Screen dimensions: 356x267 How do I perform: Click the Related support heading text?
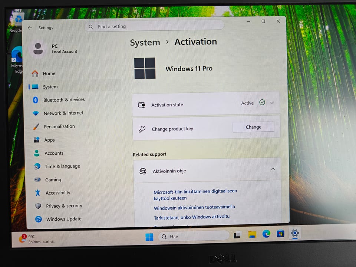[149, 154]
